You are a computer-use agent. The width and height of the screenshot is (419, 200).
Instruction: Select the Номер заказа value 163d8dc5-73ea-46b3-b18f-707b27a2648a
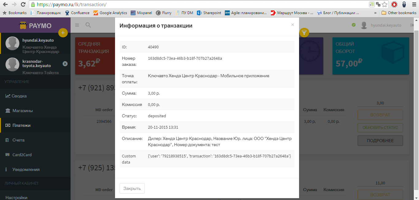[185, 58]
